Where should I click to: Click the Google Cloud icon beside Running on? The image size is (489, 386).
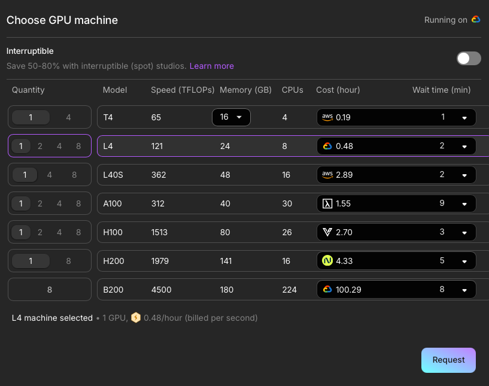point(476,20)
